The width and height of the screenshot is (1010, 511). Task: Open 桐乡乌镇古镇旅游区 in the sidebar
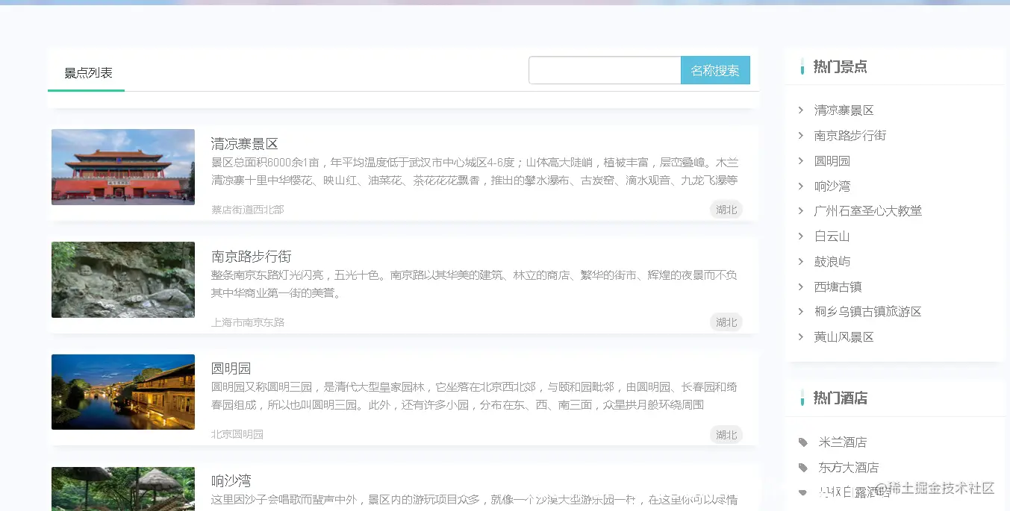(x=868, y=312)
